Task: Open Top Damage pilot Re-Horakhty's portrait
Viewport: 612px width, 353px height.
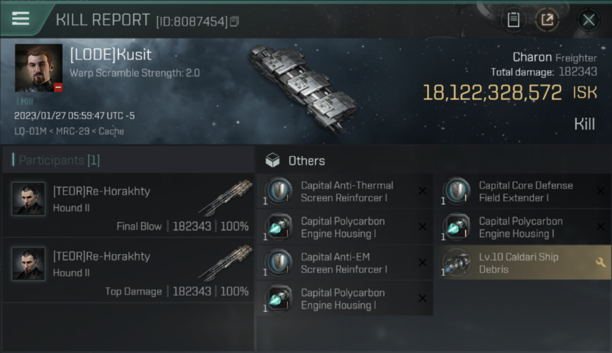Action: click(29, 264)
